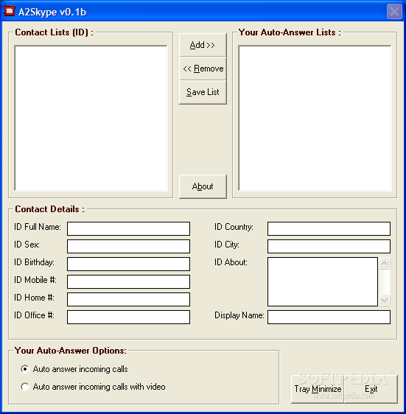Close the A2Skype window
This screenshot has height=414, width=406.
coord(394,12)
